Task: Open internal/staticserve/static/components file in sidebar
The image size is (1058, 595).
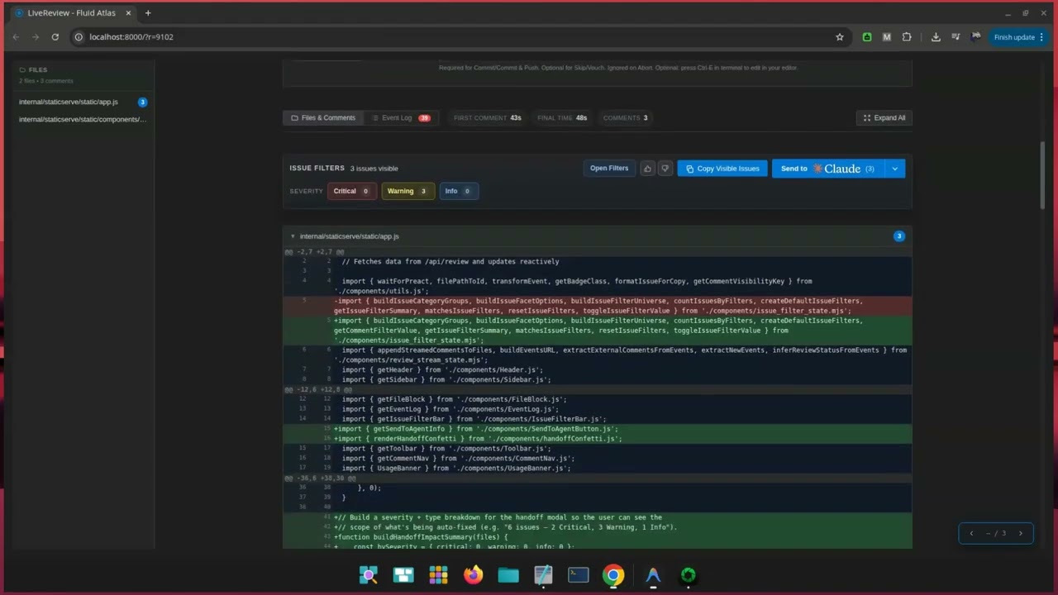Action: click(x=82, y=120)
